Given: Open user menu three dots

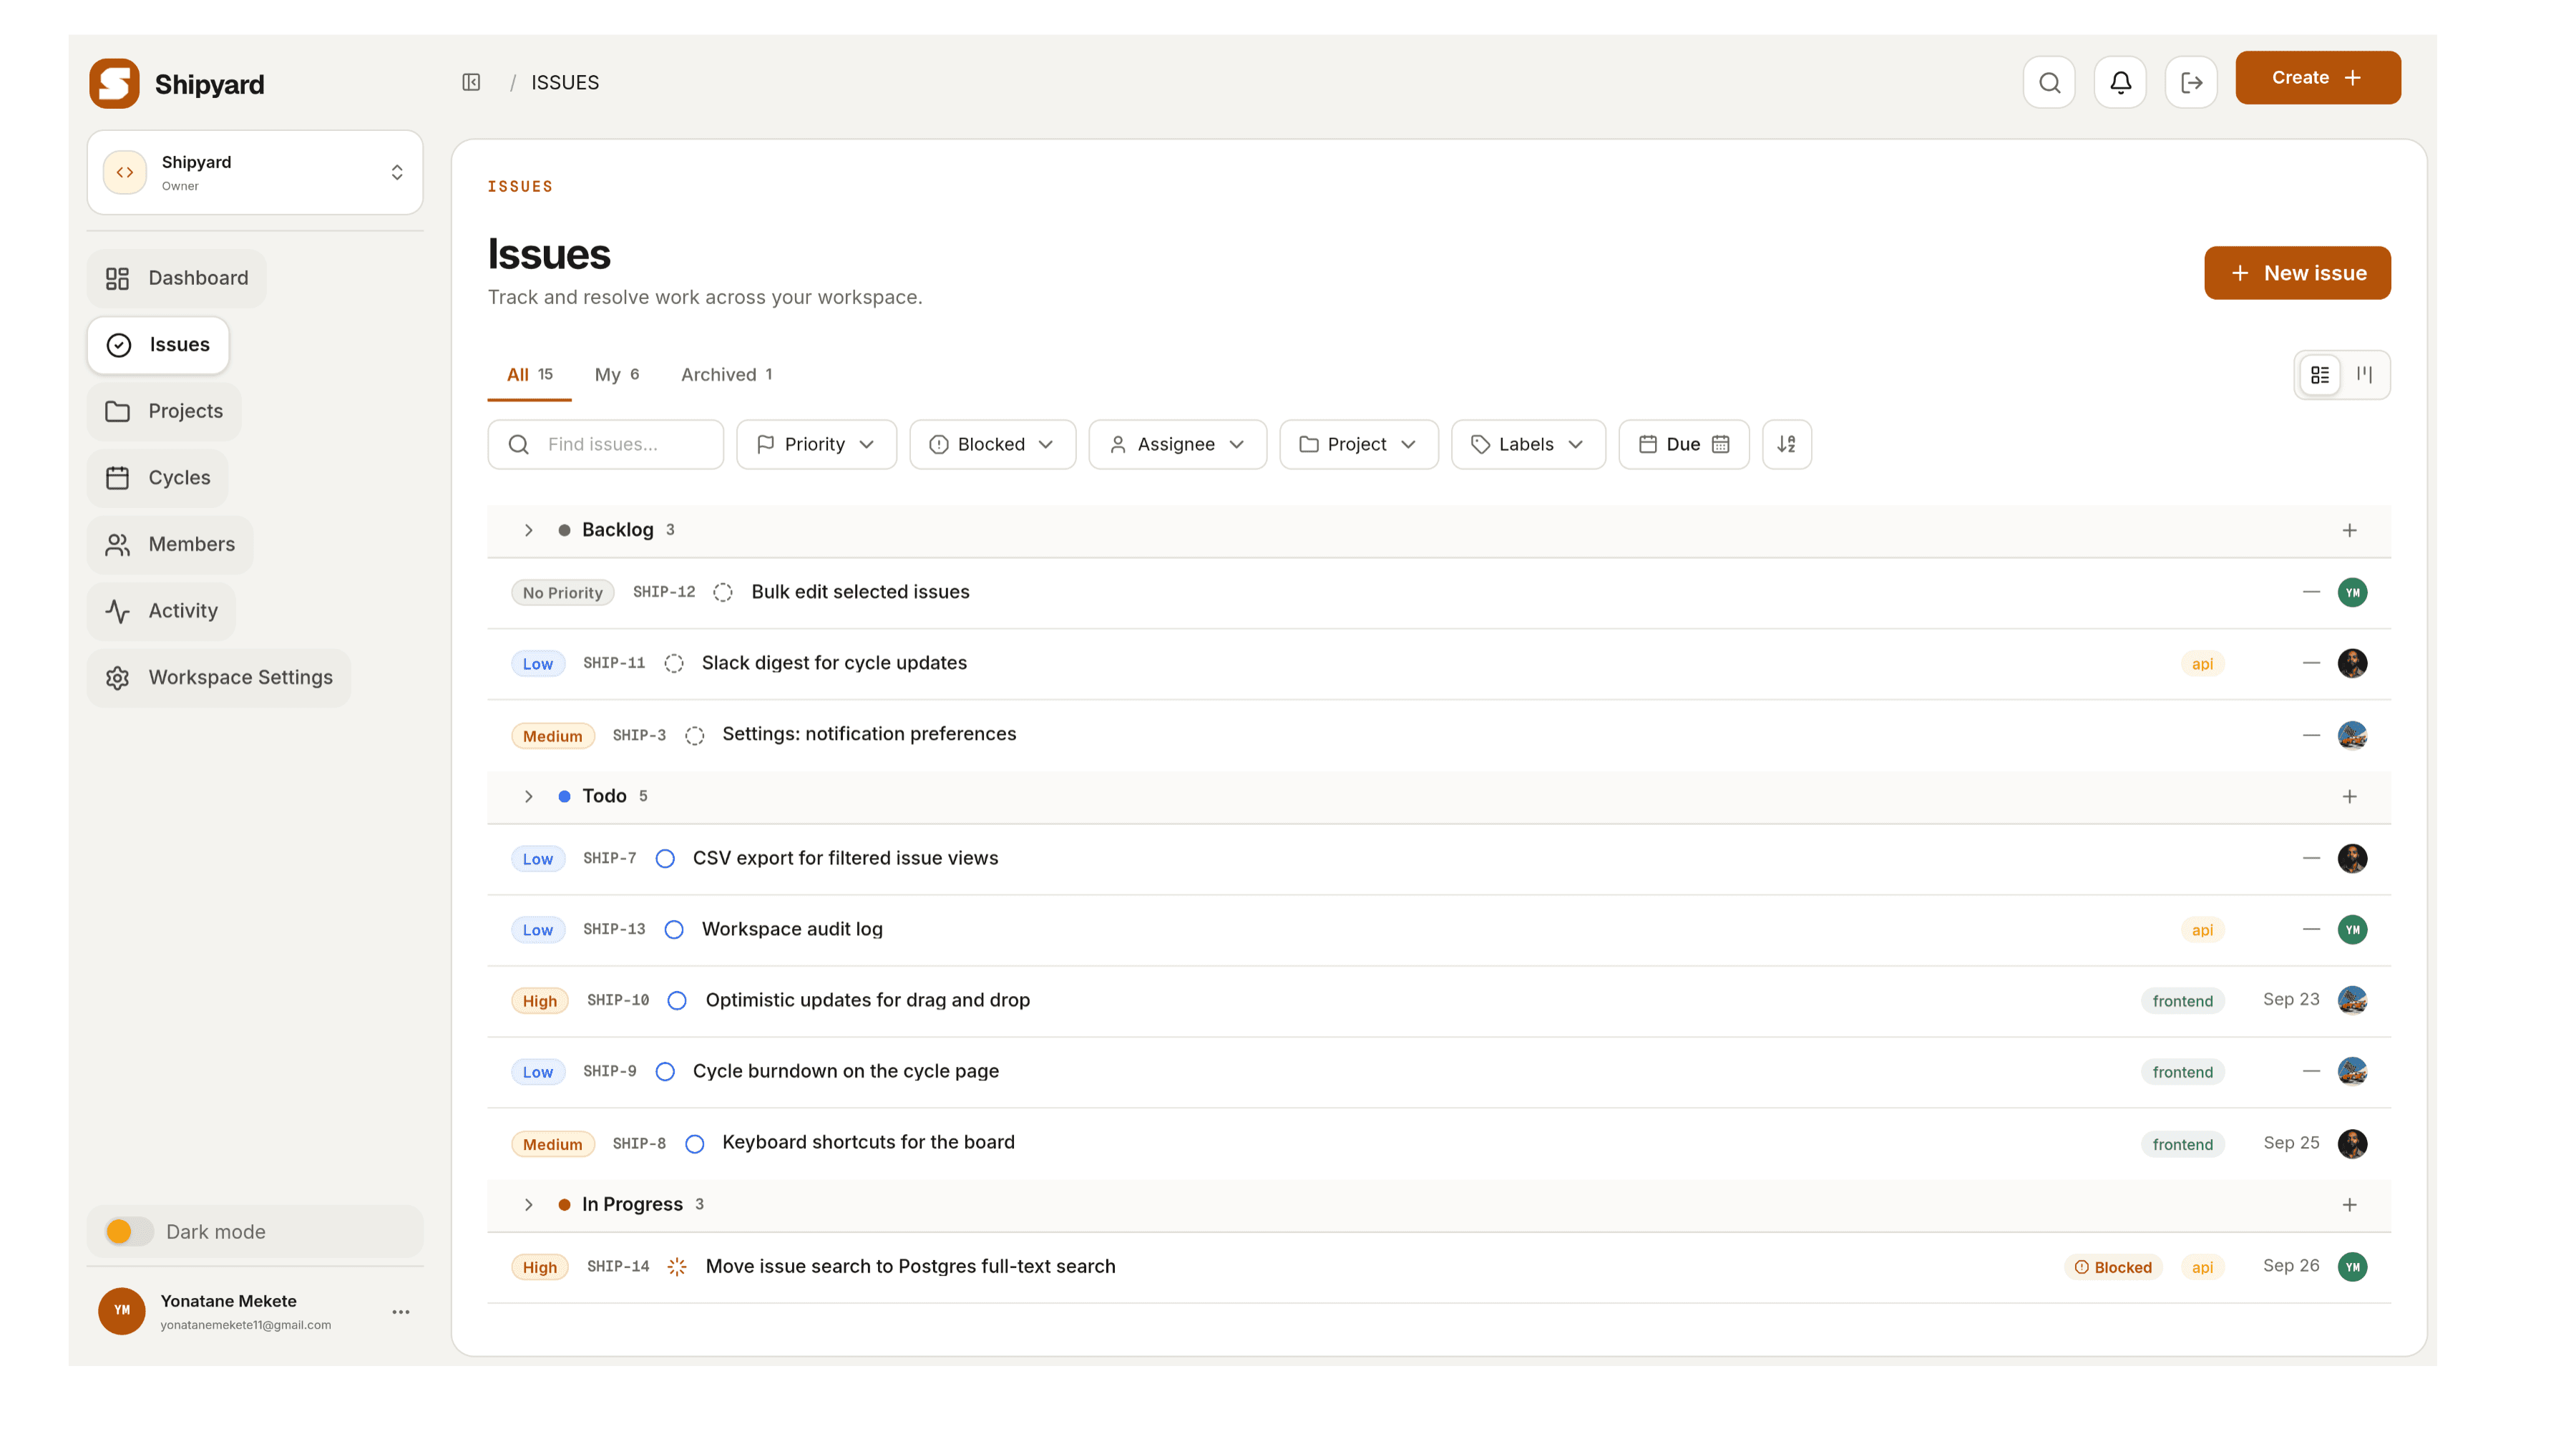Looking at the screenshot, I should click(x=401, y=1311).
